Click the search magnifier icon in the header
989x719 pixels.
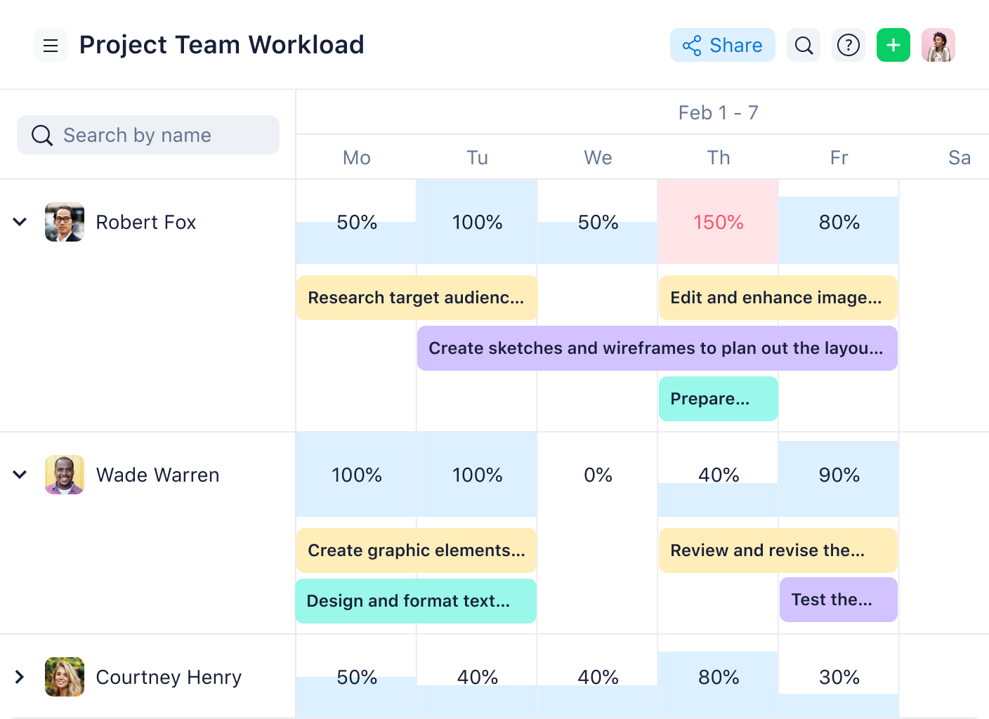coord(804,45)
